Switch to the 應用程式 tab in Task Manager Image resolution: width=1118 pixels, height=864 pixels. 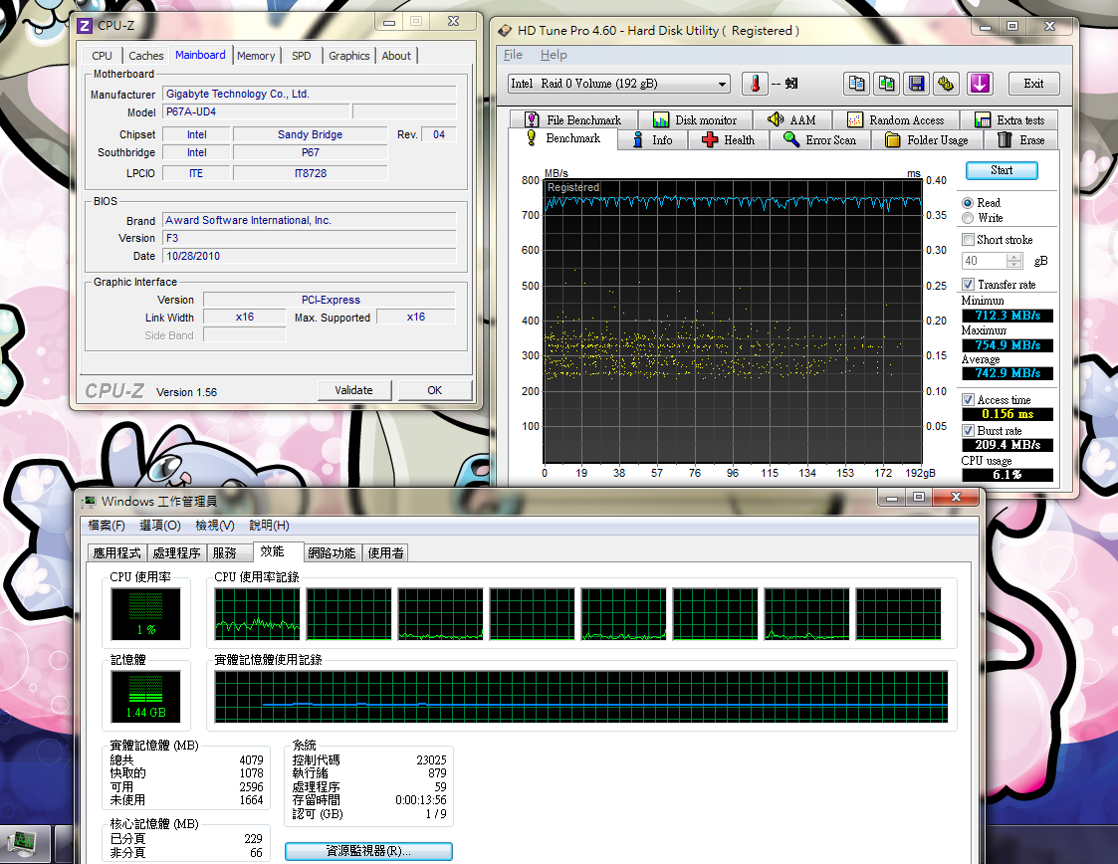117,553
